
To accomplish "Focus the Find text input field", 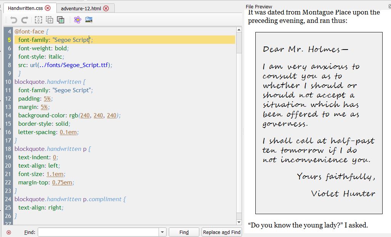I will (98, 232).
